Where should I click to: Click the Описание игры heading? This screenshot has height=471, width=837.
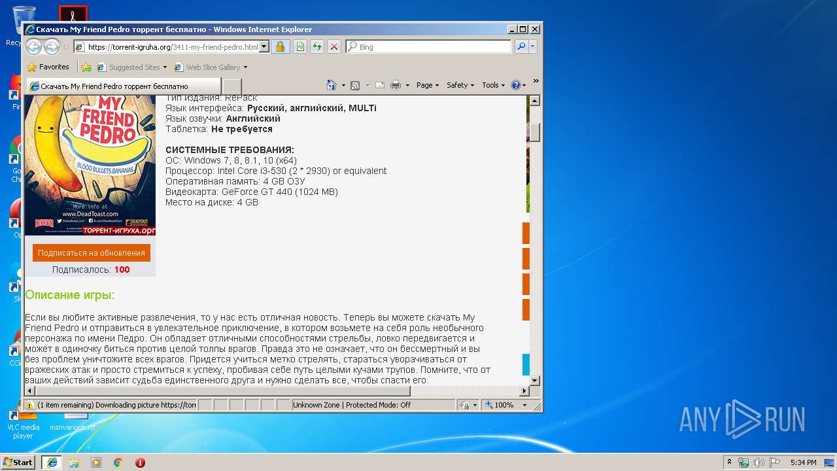[x=70, y=295]
